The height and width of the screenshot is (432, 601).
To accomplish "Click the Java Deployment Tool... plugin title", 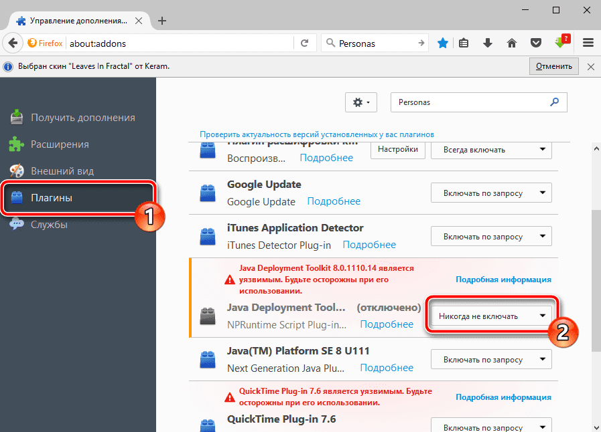I will 286,308.
